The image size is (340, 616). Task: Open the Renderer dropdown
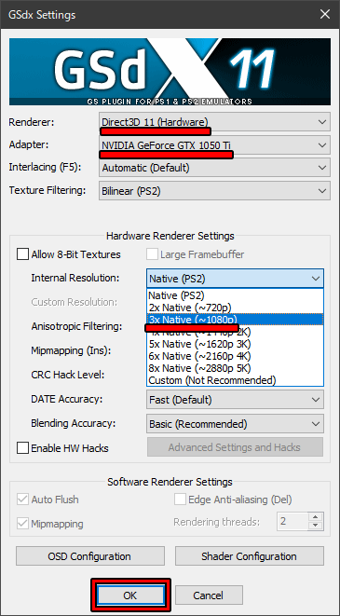tap(214, 122)
